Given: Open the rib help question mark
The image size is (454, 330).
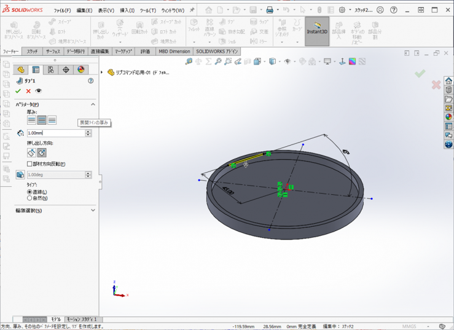Looking at the screenshot, I should point(91,81).
